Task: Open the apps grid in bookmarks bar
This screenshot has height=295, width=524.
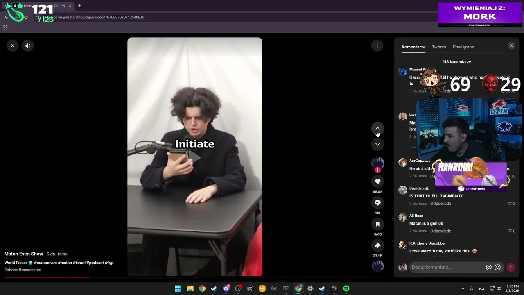Action: (5, 27)
